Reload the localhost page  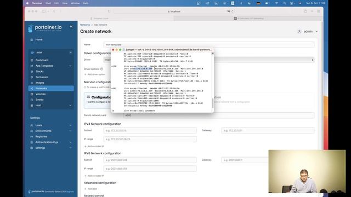click(232, 11)
